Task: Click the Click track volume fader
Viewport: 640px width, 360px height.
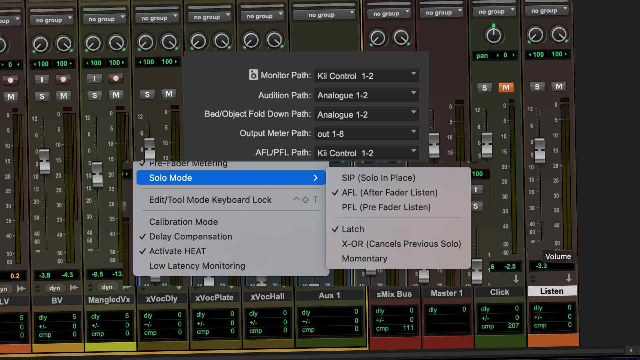Action: click(x=487, y=145)
